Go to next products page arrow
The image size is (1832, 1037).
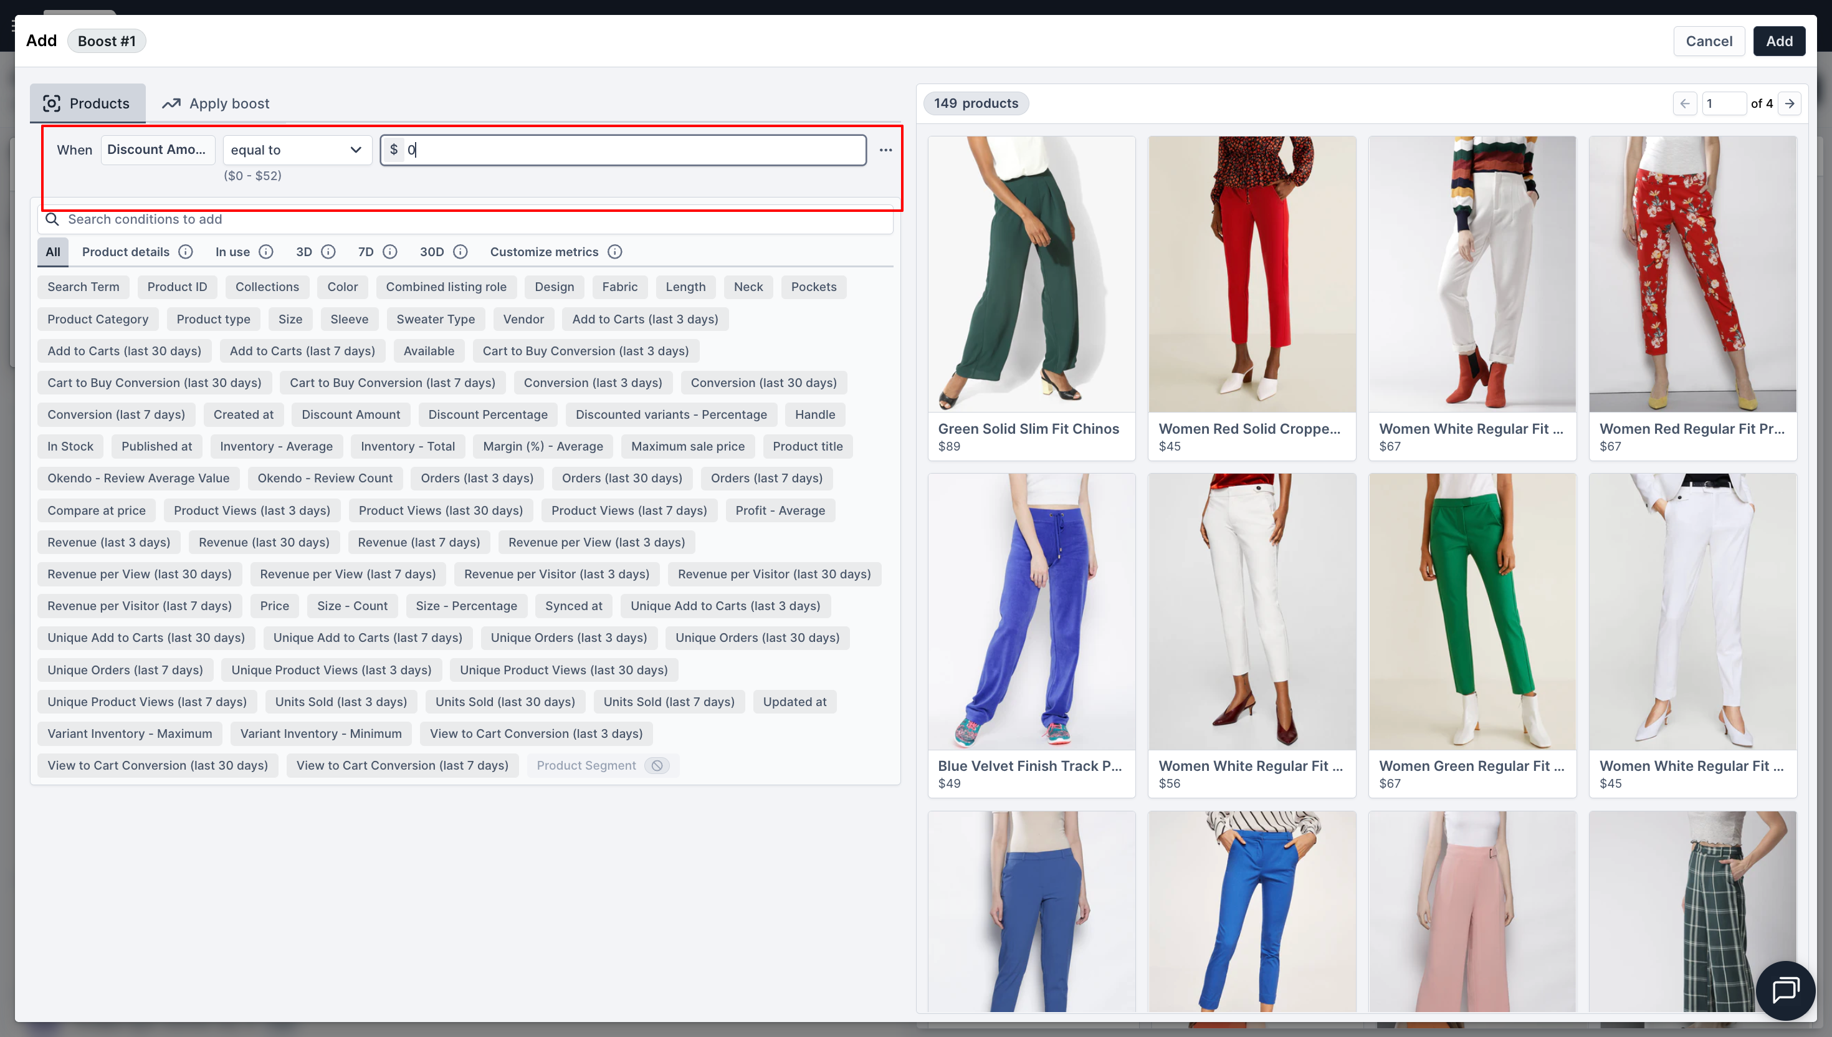(x=1789, y=103)
